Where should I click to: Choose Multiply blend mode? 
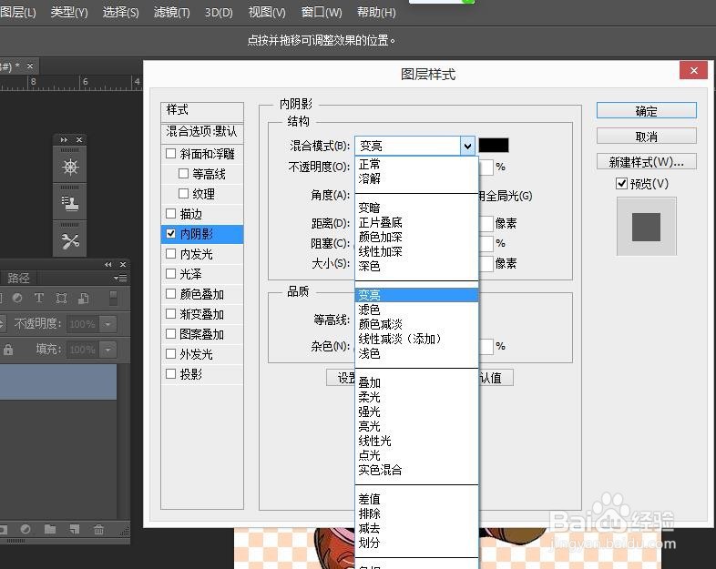pos(416,222)
